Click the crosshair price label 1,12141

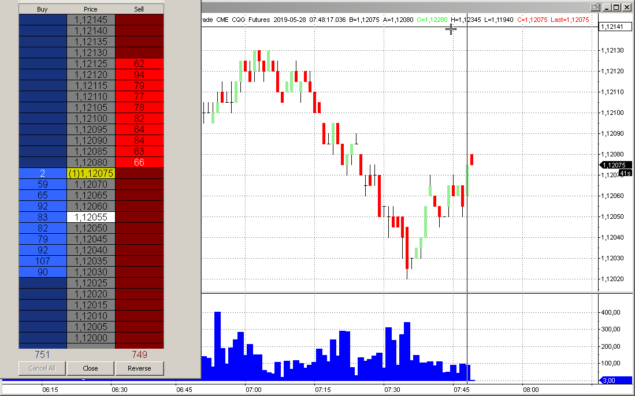(x=615, y=27)
